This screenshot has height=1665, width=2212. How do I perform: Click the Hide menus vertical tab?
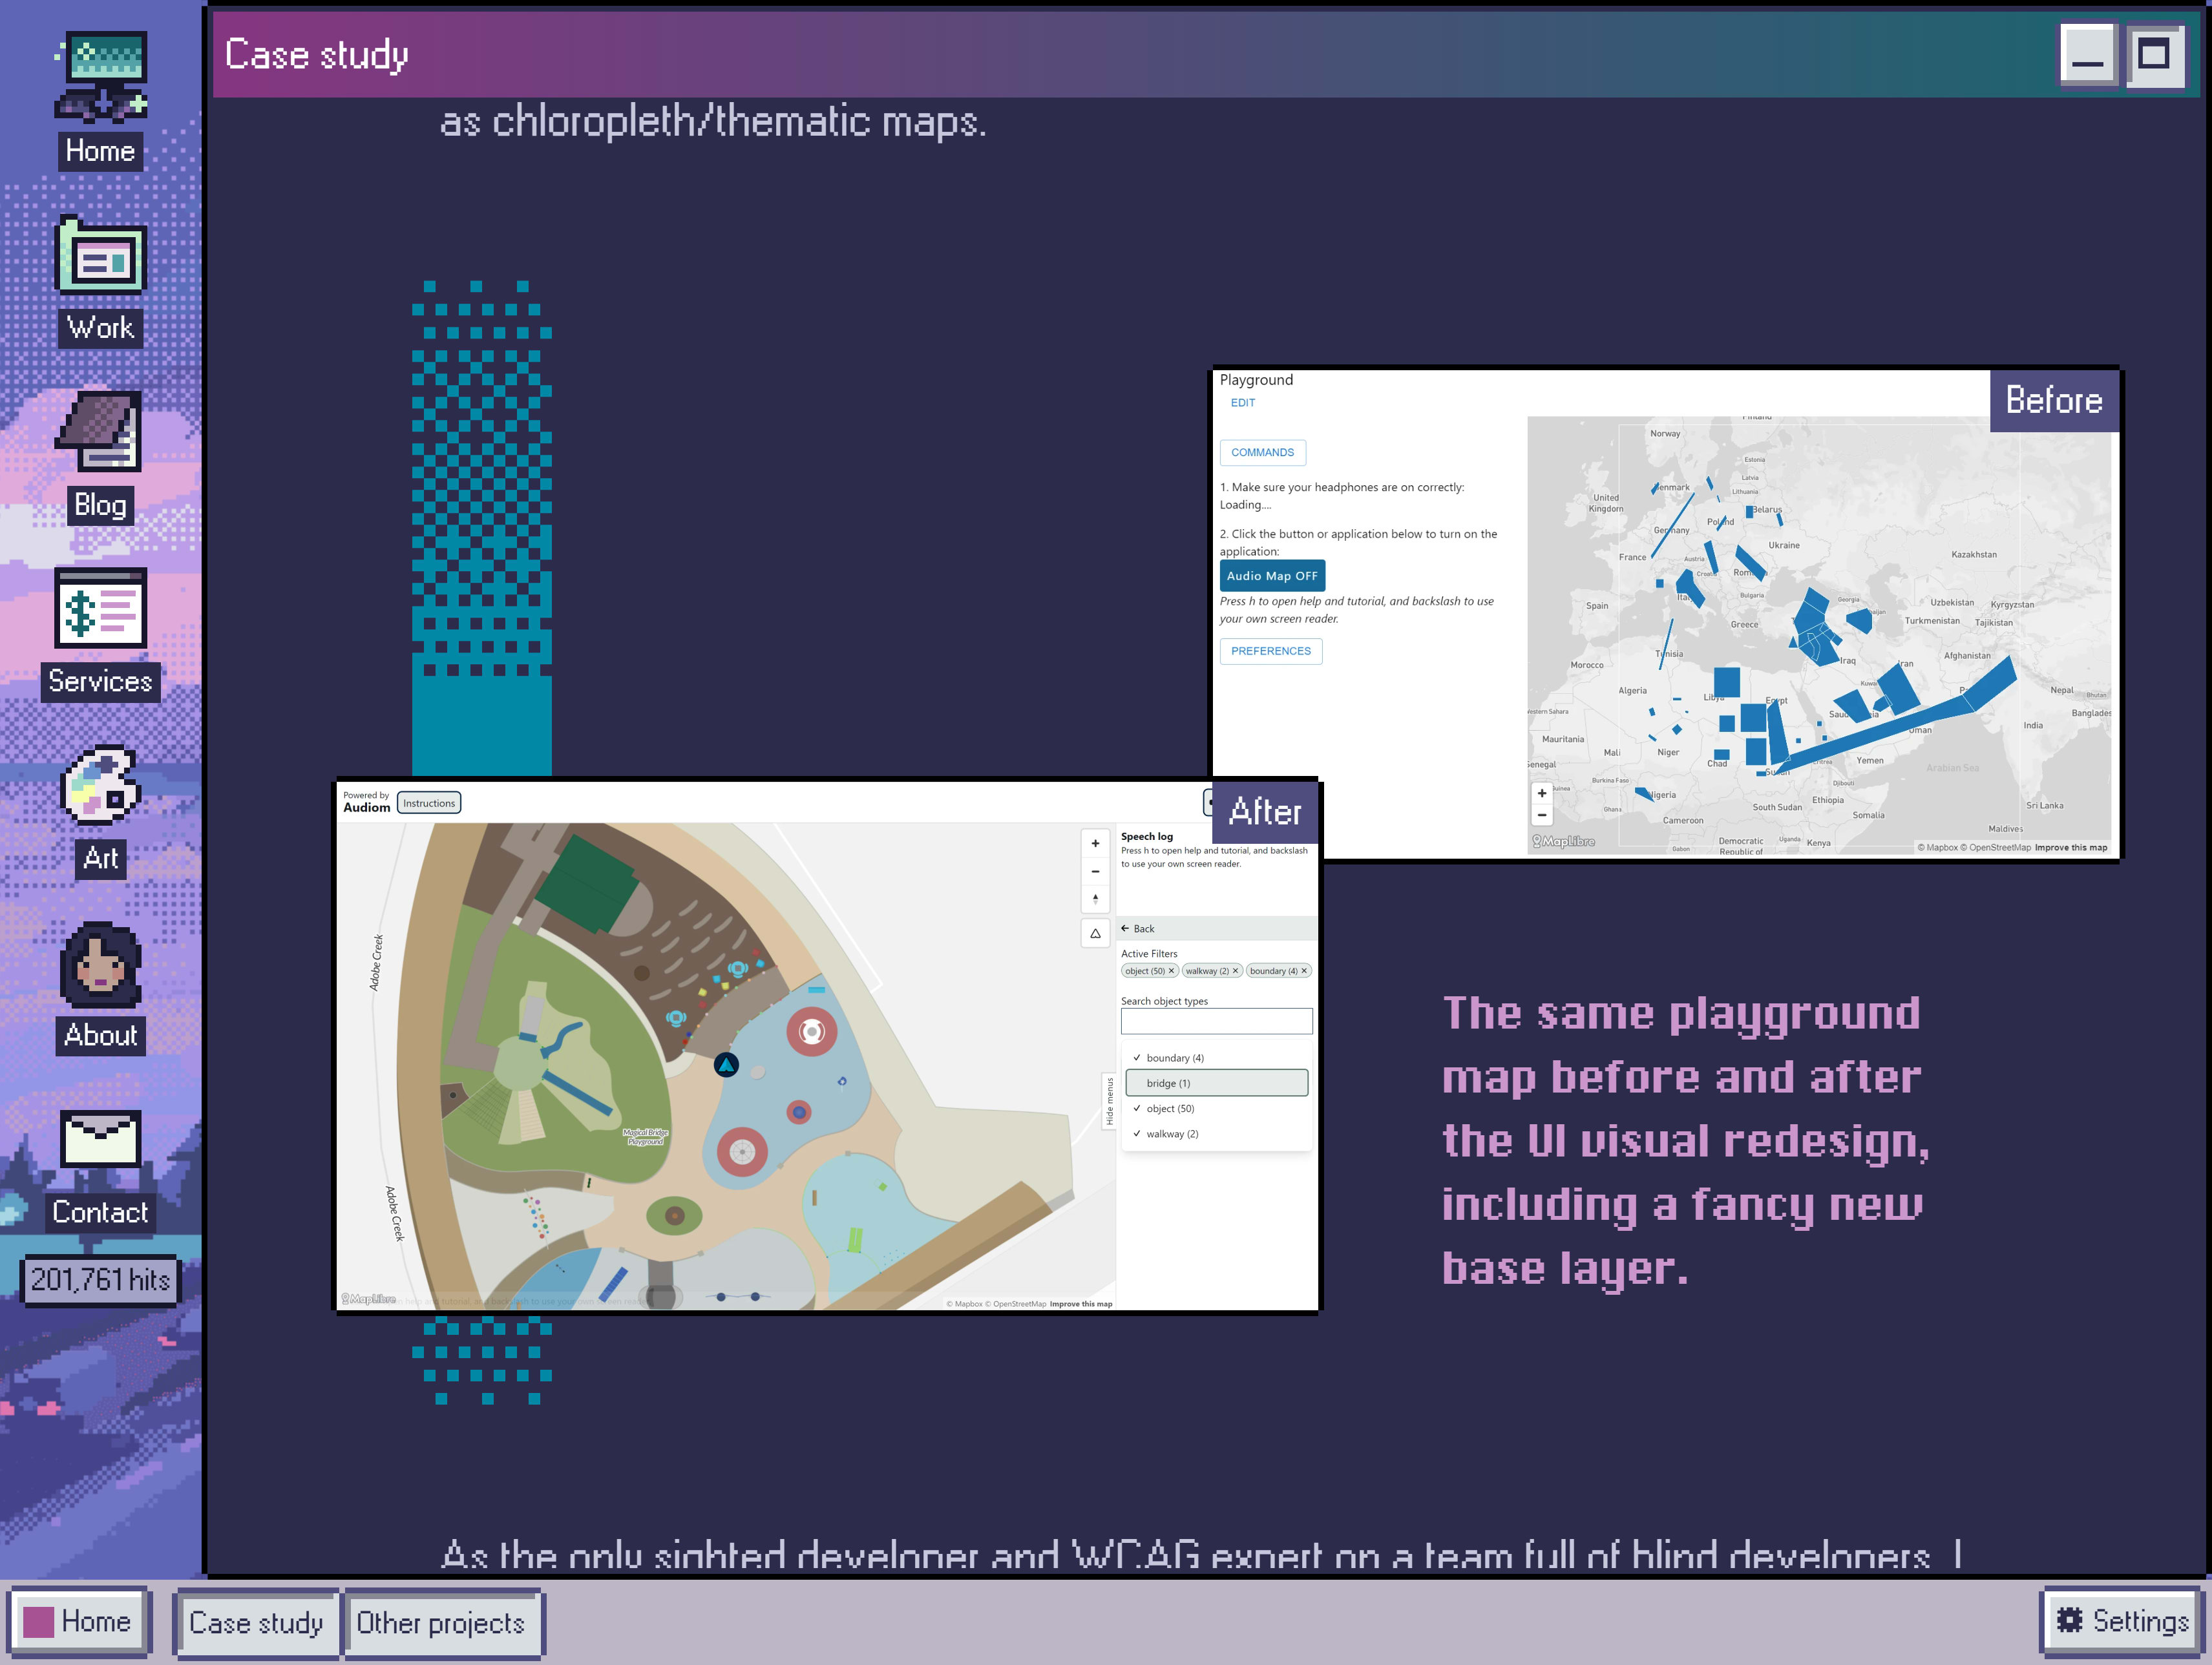[x=1109, y=1102]
